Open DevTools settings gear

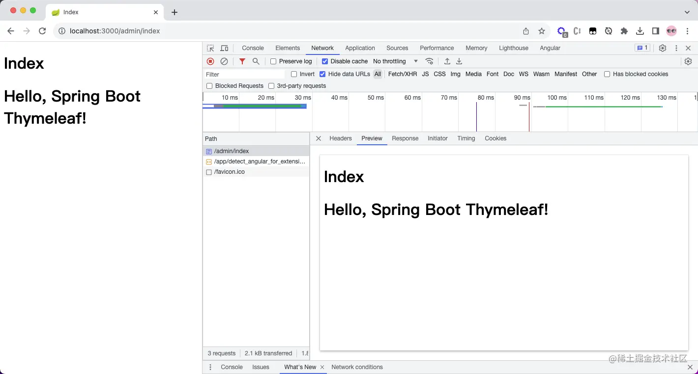click(x=663, y=48)
